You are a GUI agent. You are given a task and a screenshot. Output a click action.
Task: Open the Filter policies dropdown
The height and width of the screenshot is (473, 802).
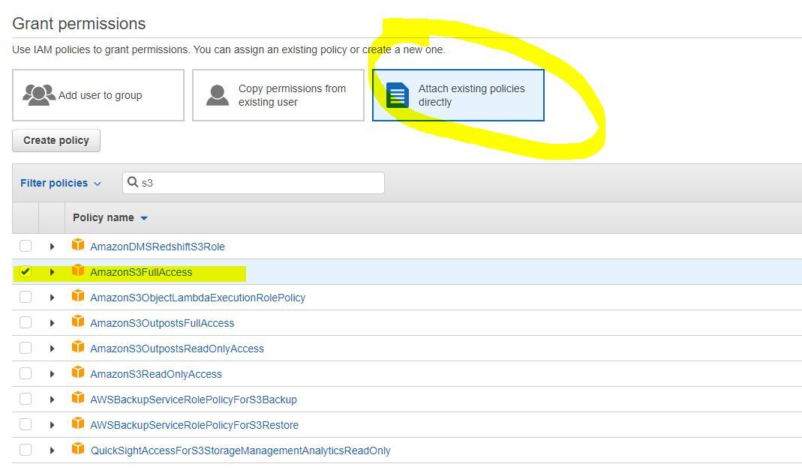click(60, 183)
